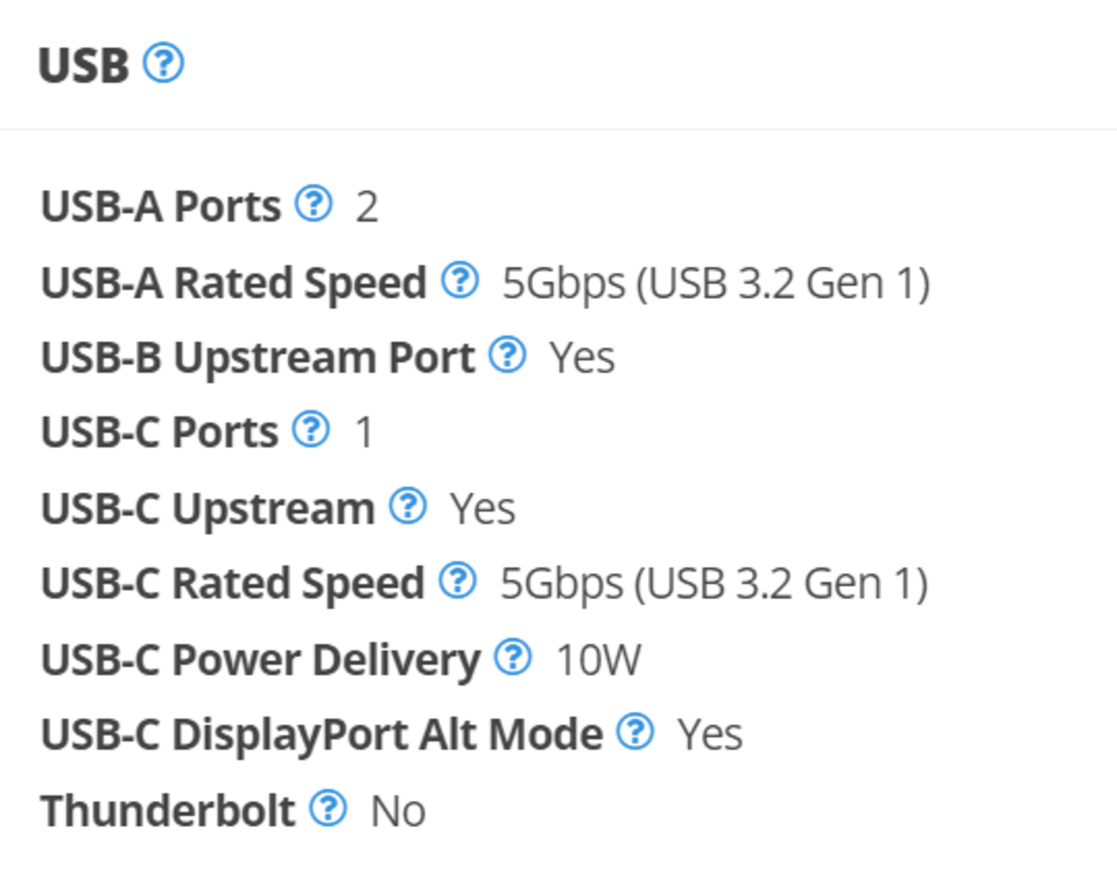Viewport: 1117px width, 874px height.
Task: Click the help icon next to USB-C Ports
Action: pyautogui.click(x=311, y=429)
